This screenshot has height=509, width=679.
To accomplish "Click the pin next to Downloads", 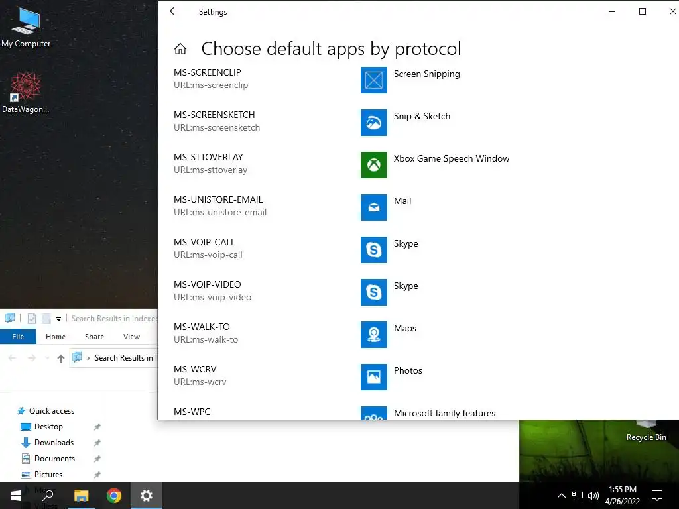I will pyautogui.click(x=97, y=443).
